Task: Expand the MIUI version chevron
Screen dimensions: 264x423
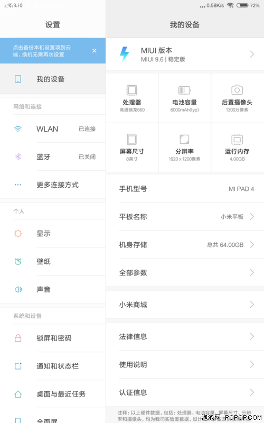Action: pyautogui.click(x=252, y=54)
